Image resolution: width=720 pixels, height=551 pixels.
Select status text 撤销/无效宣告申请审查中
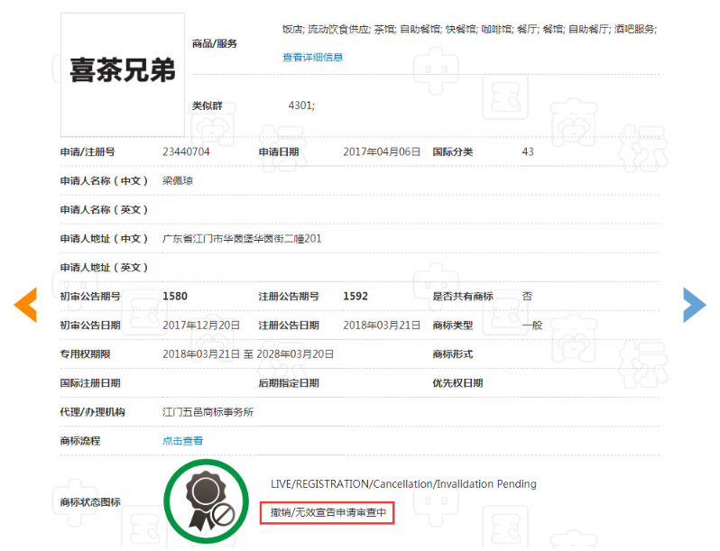point(328,512)
